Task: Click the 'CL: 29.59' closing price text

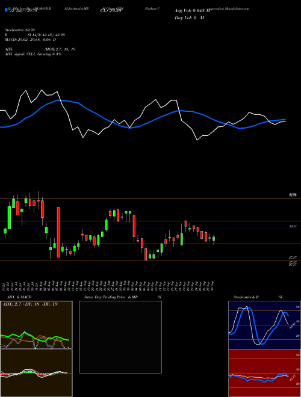Action: click(x=110, y=11)
